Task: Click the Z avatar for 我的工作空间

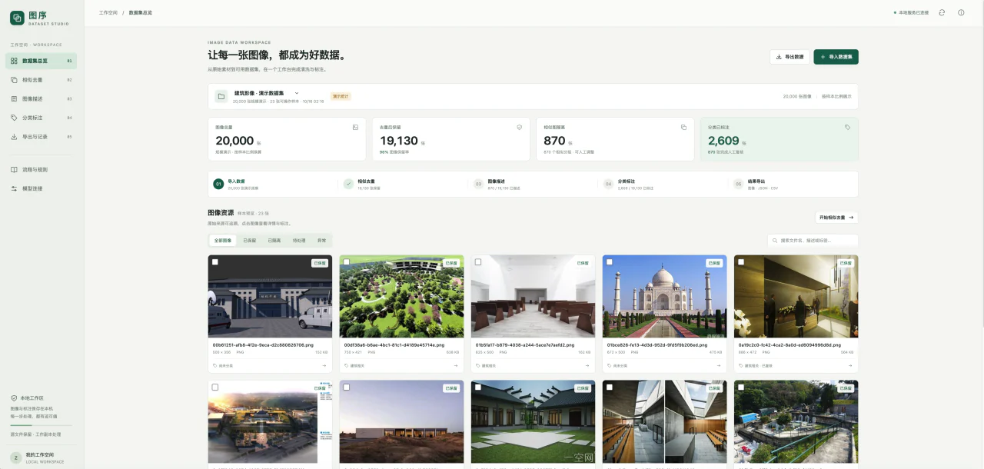Action: [x=16, y=457]
